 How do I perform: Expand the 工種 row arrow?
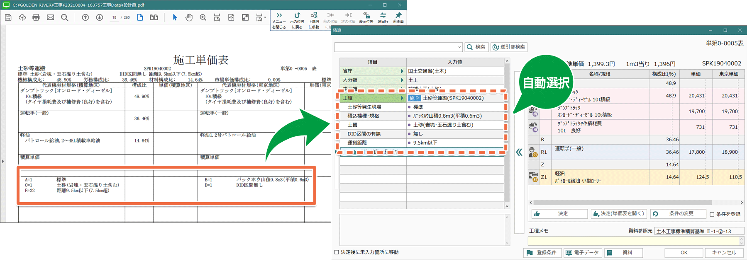pos(402,98)
